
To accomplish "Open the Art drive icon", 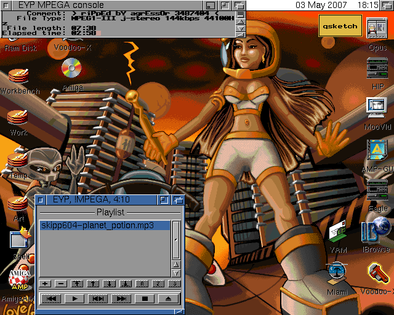I will (x=18, y=203).
